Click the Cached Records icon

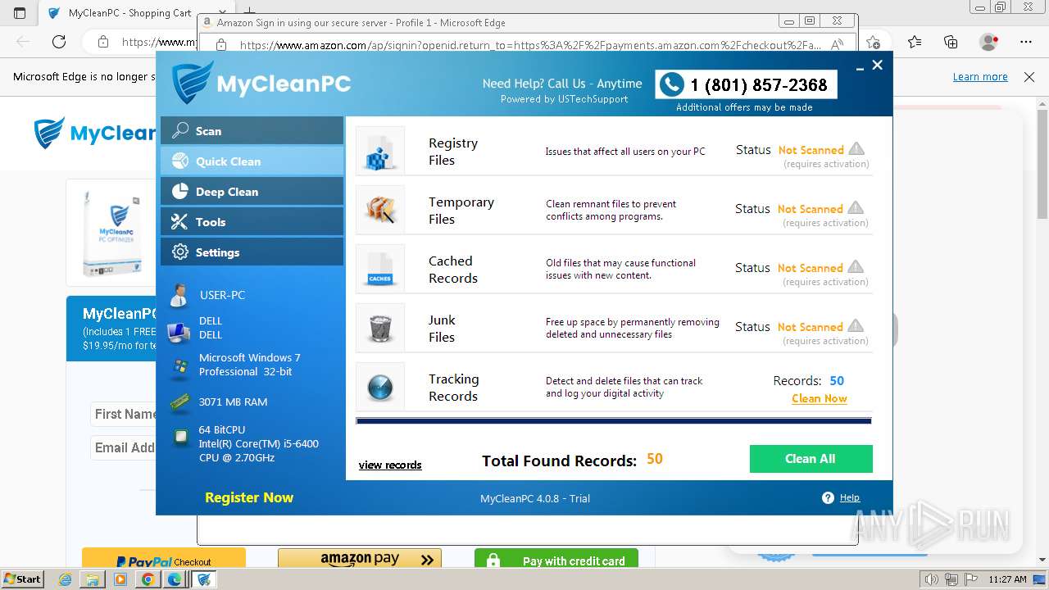[x=380, y=269]
